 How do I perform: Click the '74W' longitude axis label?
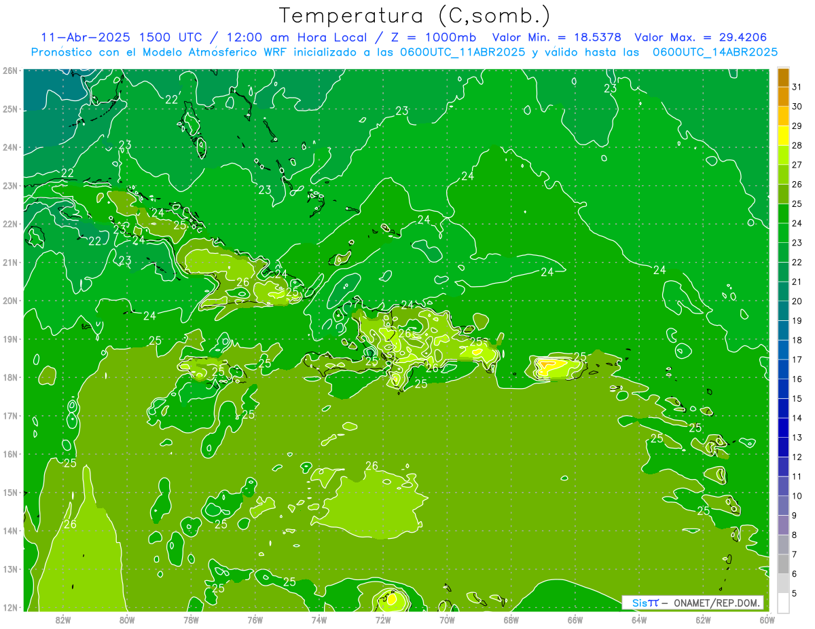[319, 620]
